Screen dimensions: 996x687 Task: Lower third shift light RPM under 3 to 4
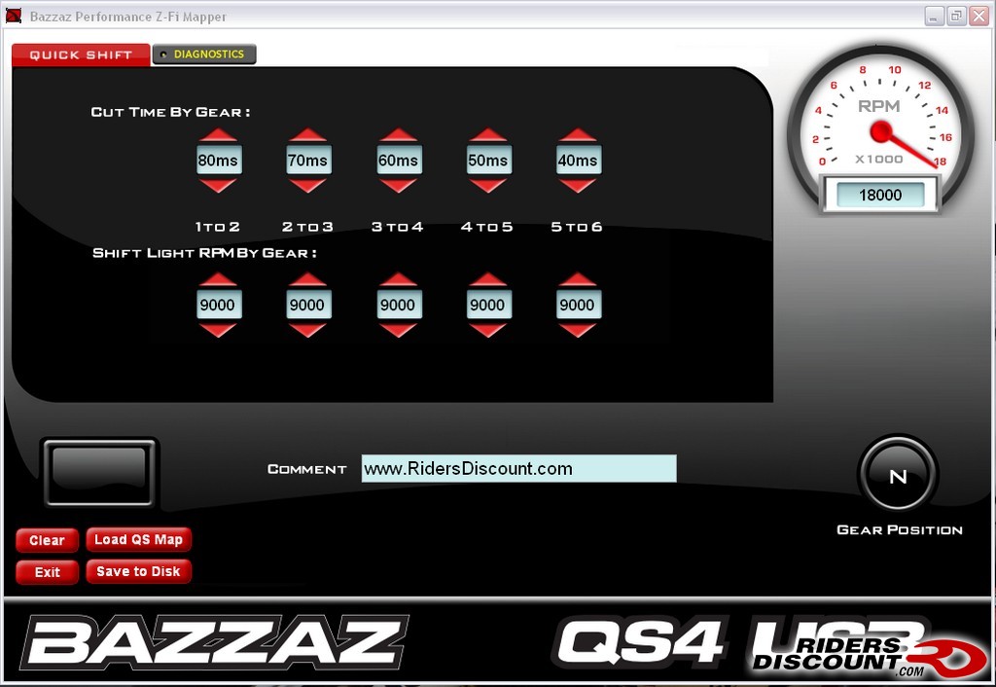tap(398, 331)
